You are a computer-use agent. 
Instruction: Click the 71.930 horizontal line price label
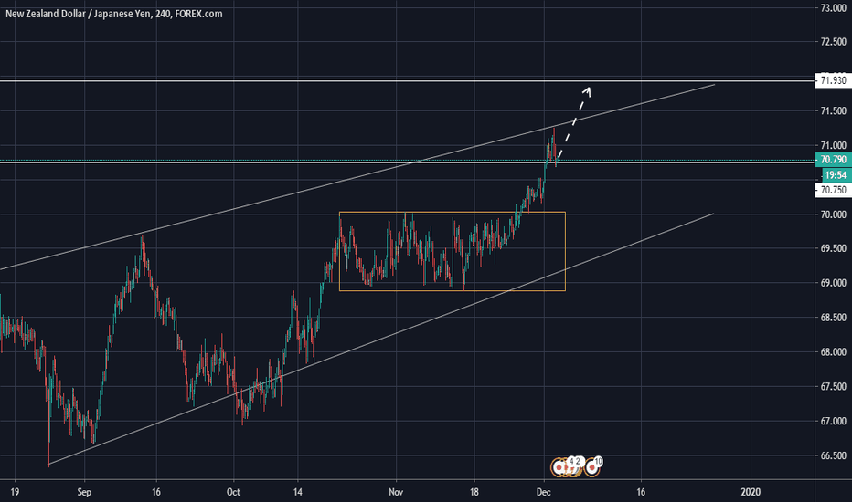[x=832, y=81]
